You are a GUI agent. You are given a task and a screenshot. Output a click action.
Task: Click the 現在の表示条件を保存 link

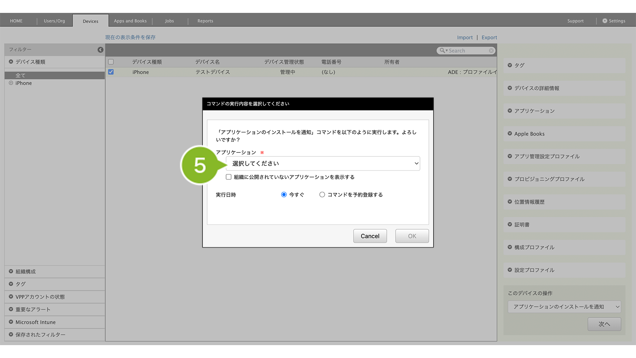click(x=130, y=37)
